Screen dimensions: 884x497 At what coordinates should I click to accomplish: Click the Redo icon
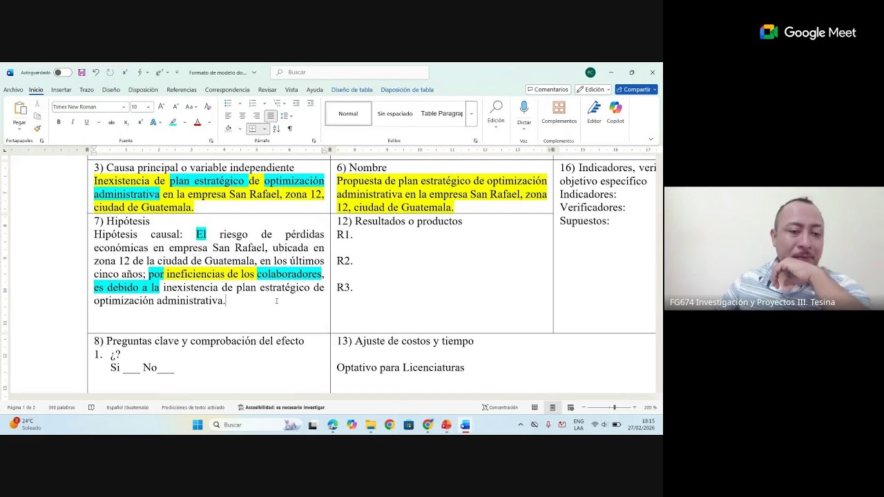point(110,72)
